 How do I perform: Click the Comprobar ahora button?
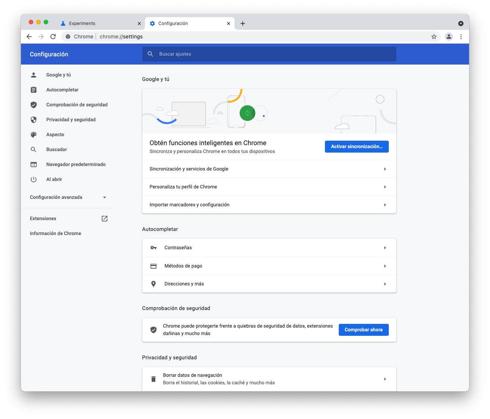[x=364, y=330]
